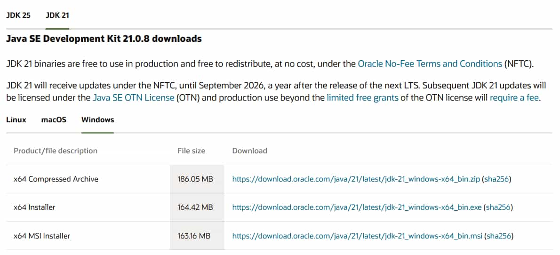Open sha256 checksum for the exe installer
Screen dimensions: 560x255
click(x=498, y=207)
